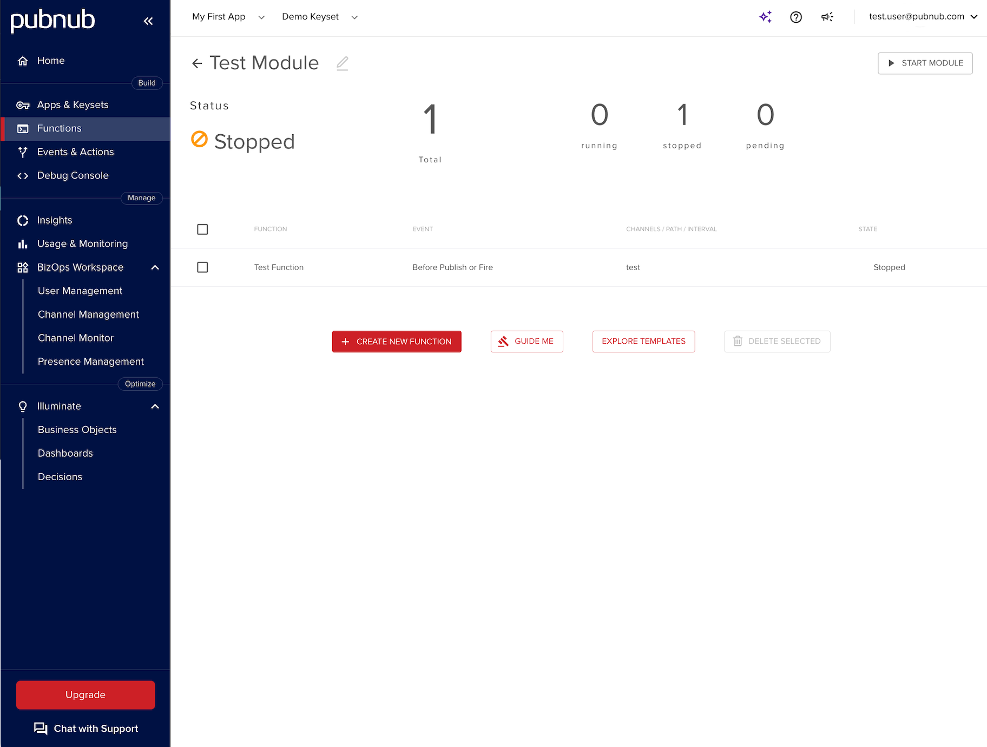Collapse the Illuminate section

pyautogui.click(x=155, y=407)
